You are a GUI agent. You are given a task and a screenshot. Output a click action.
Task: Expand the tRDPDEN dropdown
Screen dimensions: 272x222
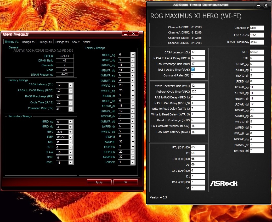pos(133,152)
